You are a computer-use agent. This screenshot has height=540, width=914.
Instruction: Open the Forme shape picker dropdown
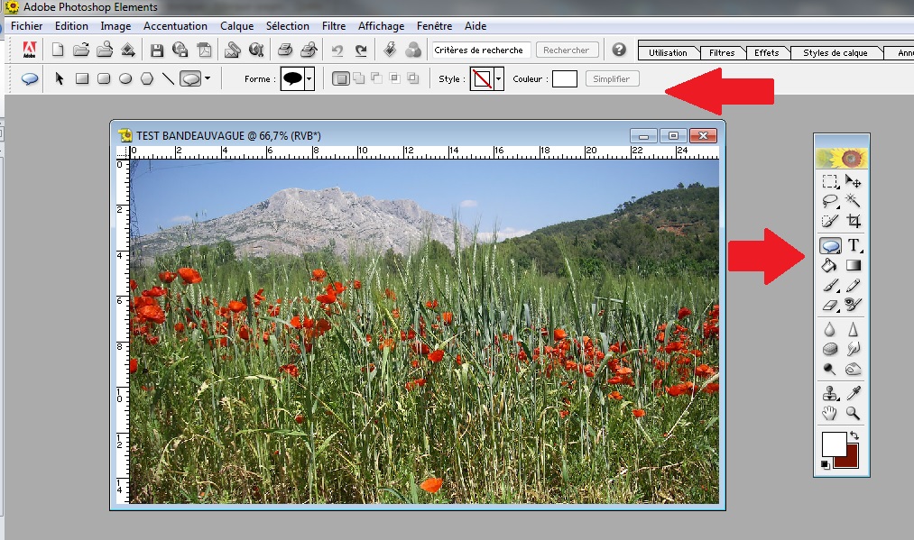309,78
